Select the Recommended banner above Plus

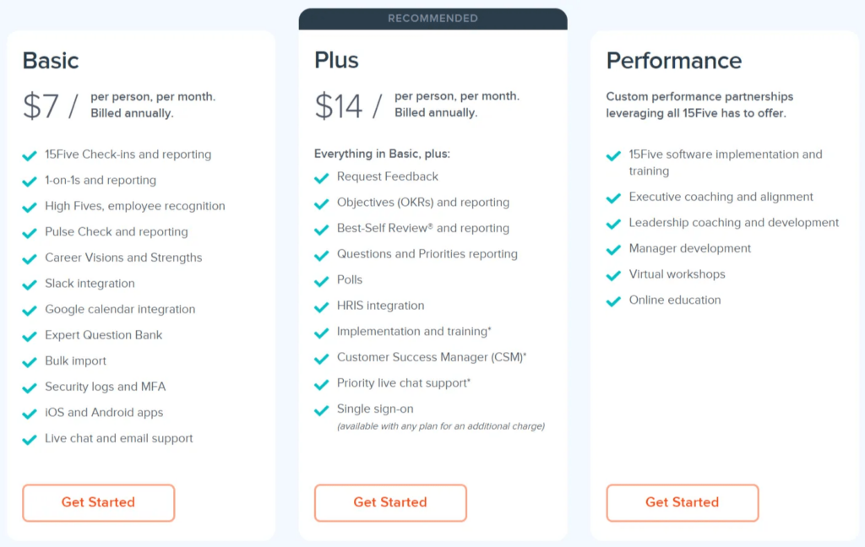click(433, 19)
